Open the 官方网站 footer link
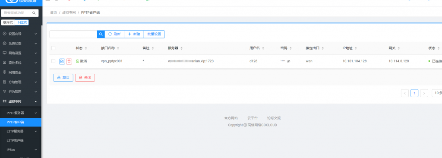Viewport: 442px width, 158px height. tap(231, 118)
